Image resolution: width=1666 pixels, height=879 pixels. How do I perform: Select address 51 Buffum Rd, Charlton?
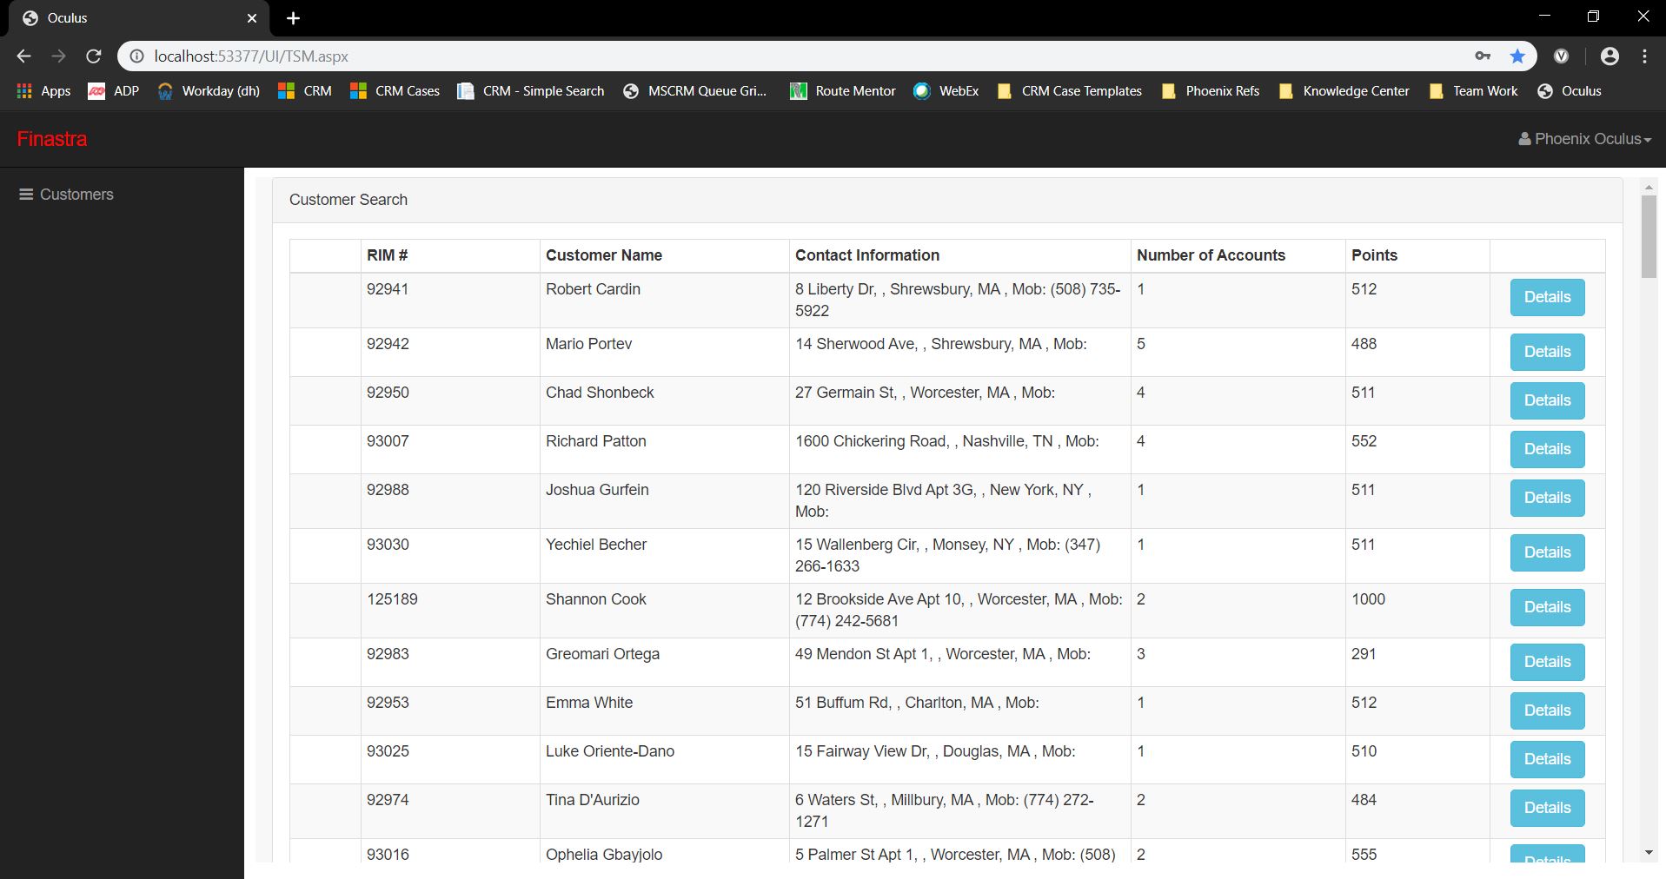(917, 703)
